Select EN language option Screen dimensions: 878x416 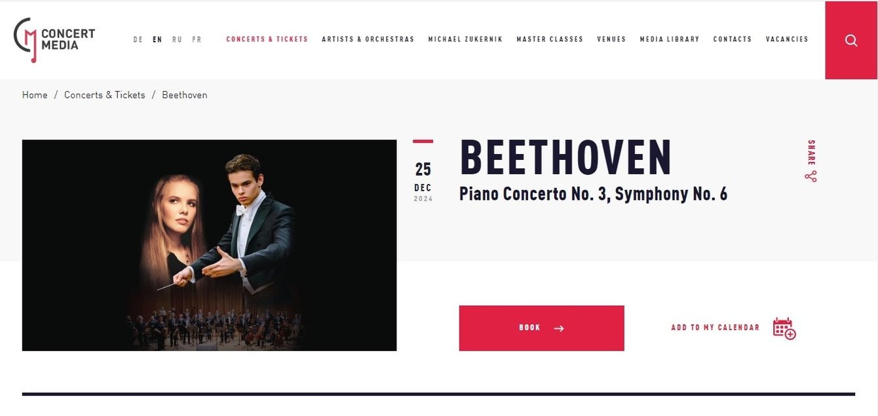157,39
